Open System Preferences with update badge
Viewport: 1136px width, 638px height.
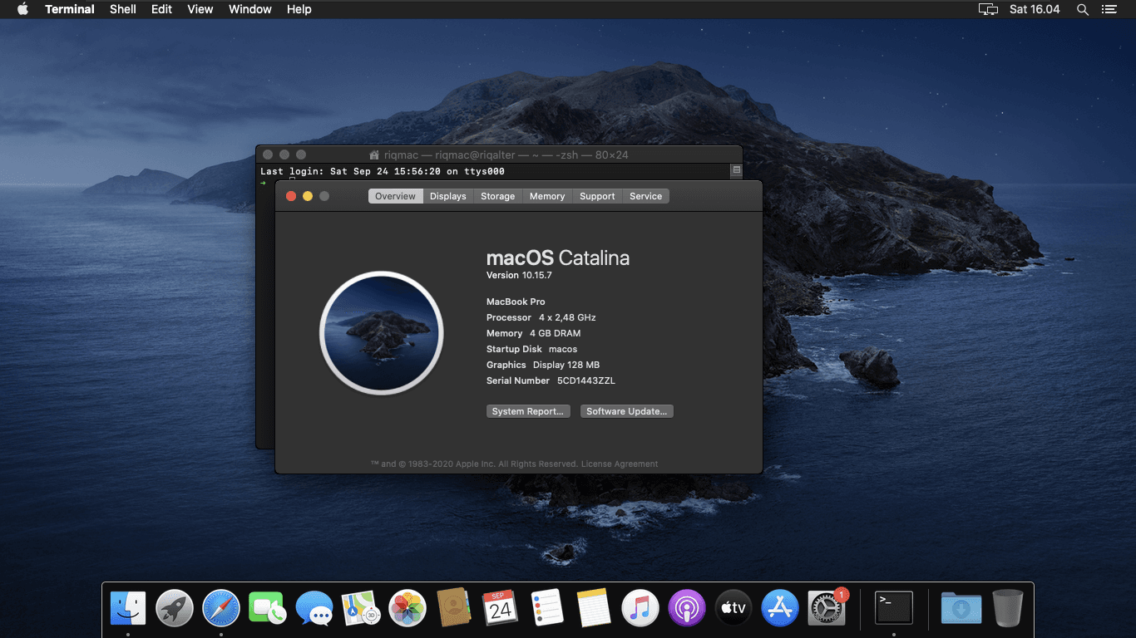(x=827, y=609)
